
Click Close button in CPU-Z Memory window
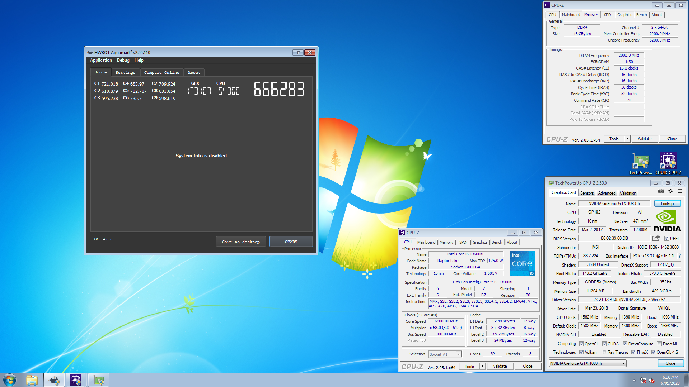point(672,139)
